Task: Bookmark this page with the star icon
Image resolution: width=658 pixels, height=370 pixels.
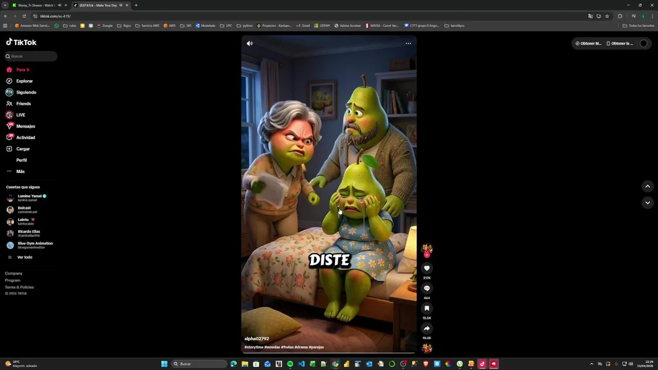Action: click(607, 16)
